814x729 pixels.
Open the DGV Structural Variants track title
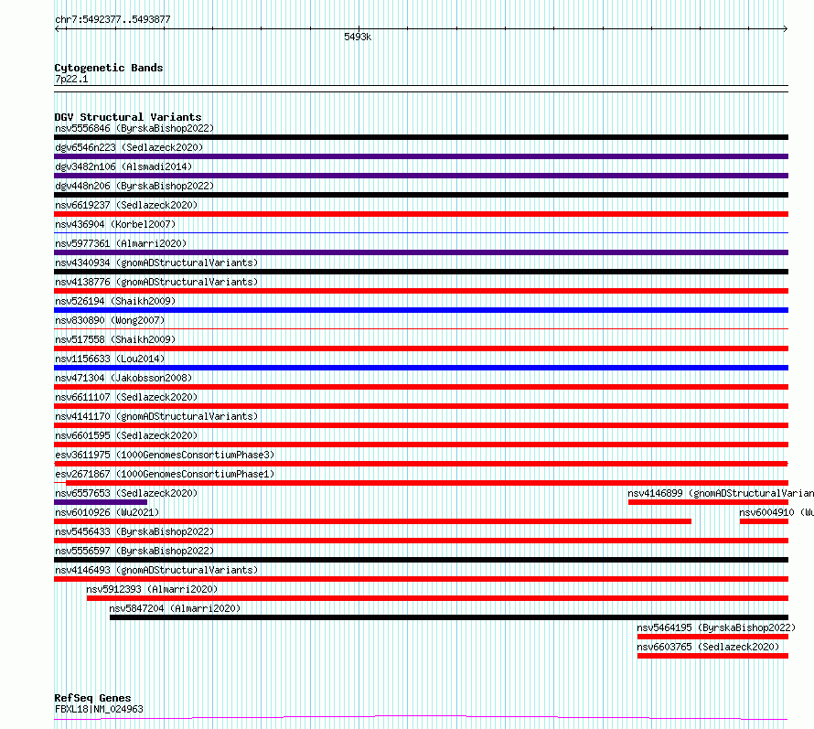click(128, 117)
